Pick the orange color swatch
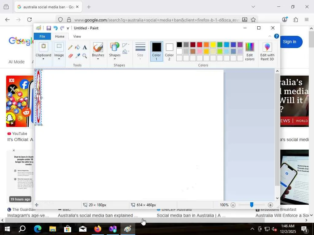Image resolution: width=314 pixels, height=235 pixels. click(206, 45)
